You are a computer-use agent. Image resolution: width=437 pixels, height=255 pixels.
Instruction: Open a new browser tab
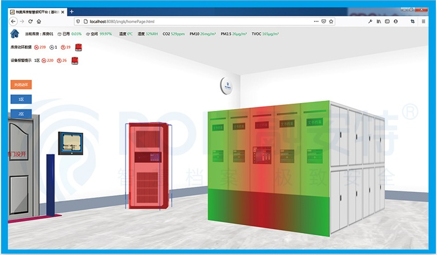coord(71,12)
